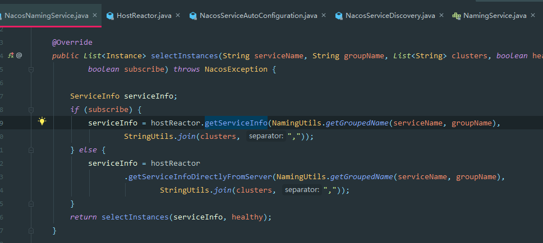This screenshot has width=543, height=243.
Task: Click the interface icon on NamingService.java tab
Action: tap(457, 16)
